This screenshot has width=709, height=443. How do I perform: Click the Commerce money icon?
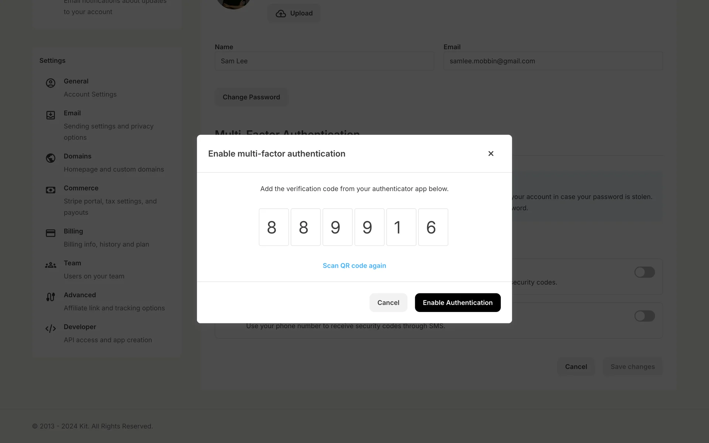pos(51,190)
